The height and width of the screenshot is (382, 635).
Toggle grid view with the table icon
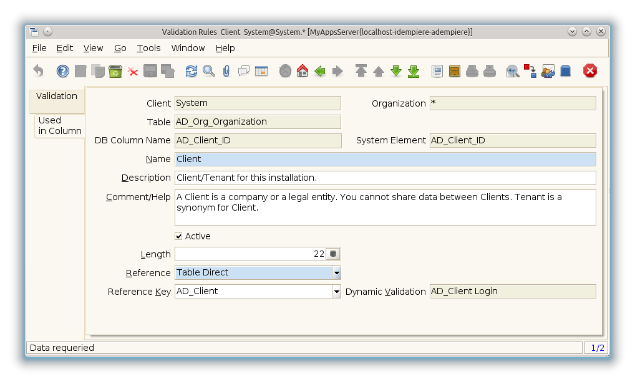coord(261,71)
